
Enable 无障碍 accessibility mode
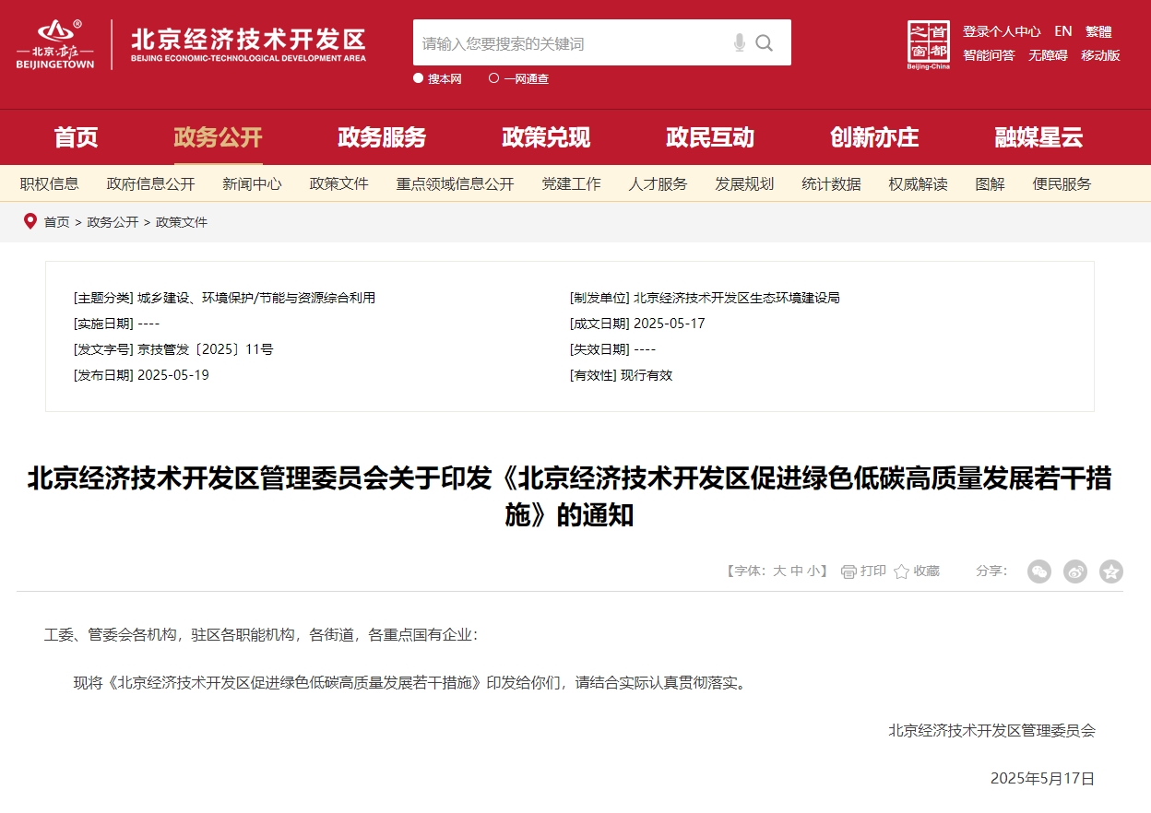point(1047,54)
